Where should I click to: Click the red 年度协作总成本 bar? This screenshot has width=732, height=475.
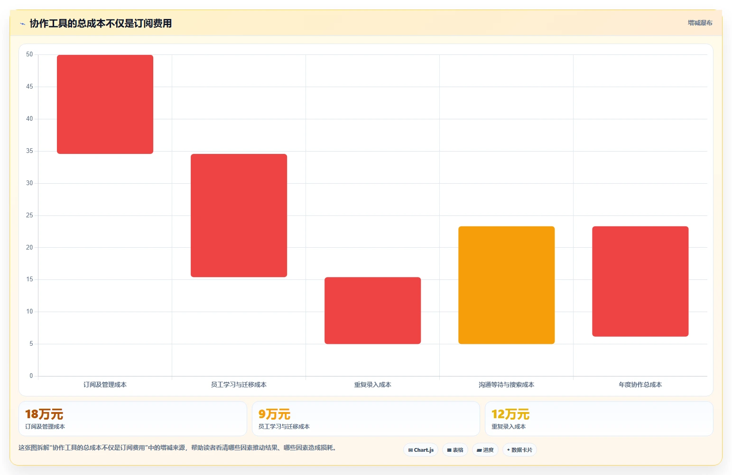[640, 281]
